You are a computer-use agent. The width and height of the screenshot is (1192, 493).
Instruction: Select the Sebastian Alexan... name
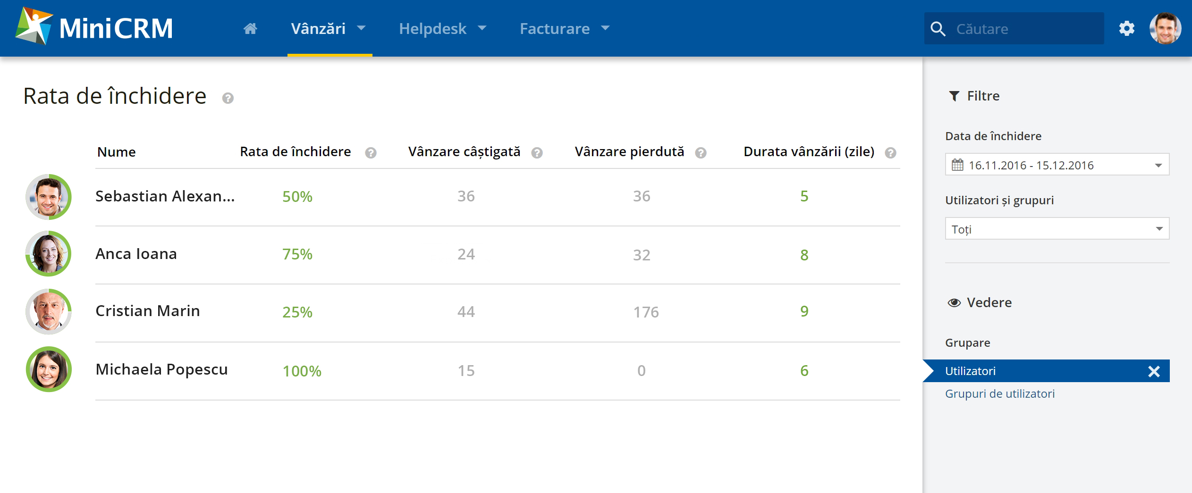[x=165, y=196]
